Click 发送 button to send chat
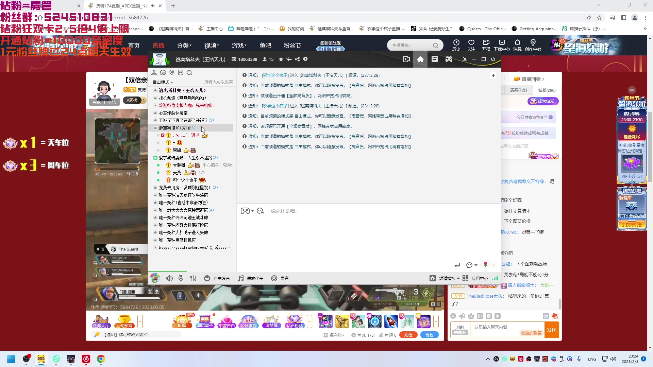This screenshot has width=653, height=367. [x=551, y=330]
